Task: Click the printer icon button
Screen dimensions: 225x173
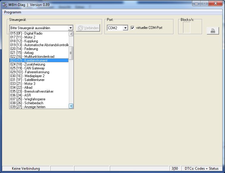Action: click(x=212, y=31)
